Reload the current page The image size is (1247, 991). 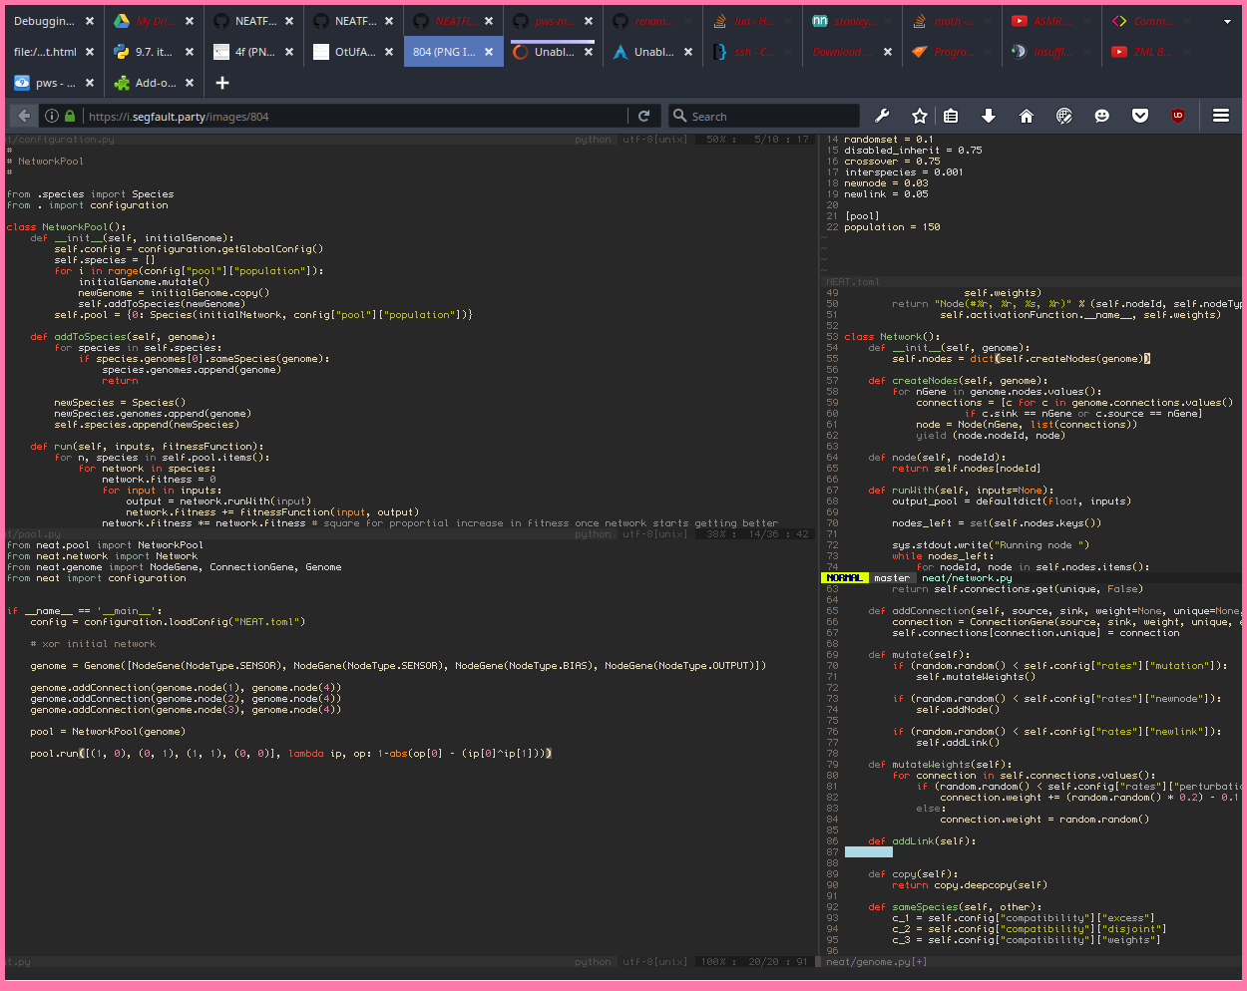click(x=643, y=116)
